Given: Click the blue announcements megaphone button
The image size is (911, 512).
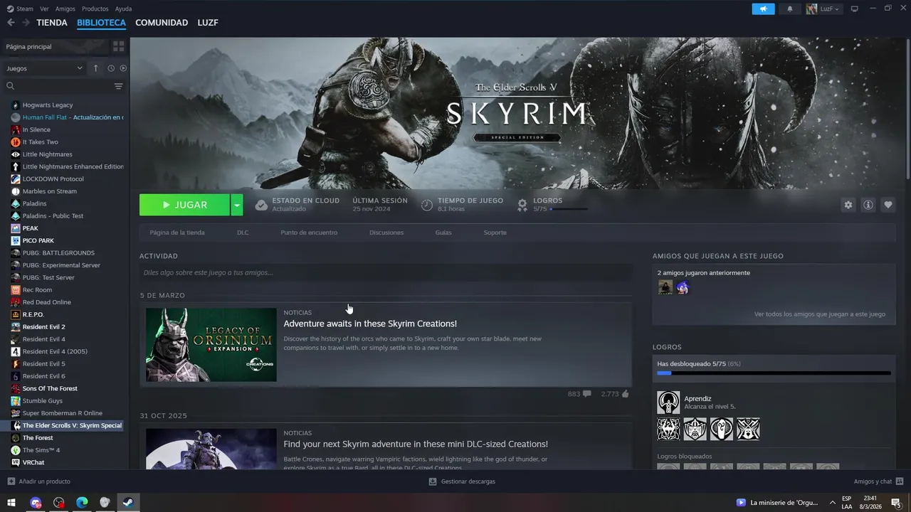Looking at the screenshot, I should [763, 9].
